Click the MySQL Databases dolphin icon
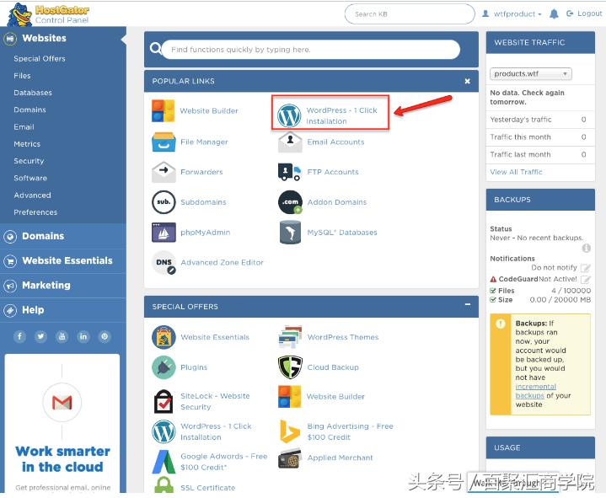 click(x=289, y=233)
